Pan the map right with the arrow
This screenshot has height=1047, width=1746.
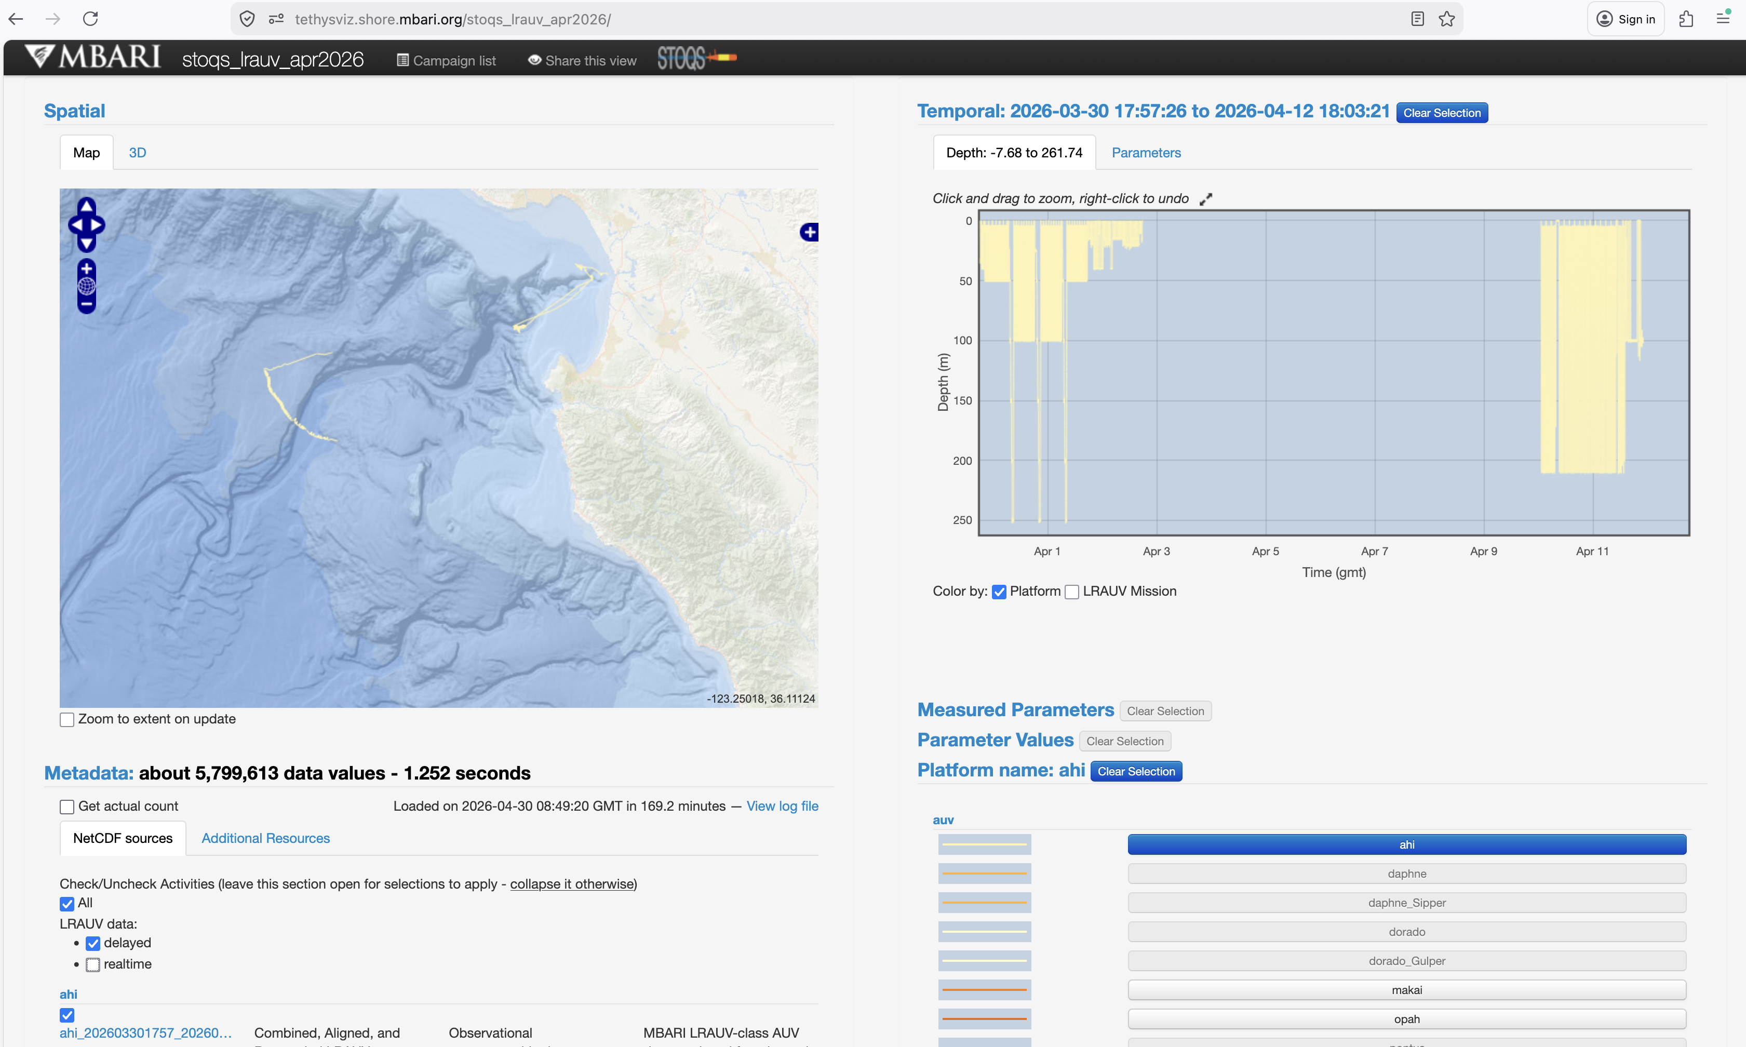point(97,225)
